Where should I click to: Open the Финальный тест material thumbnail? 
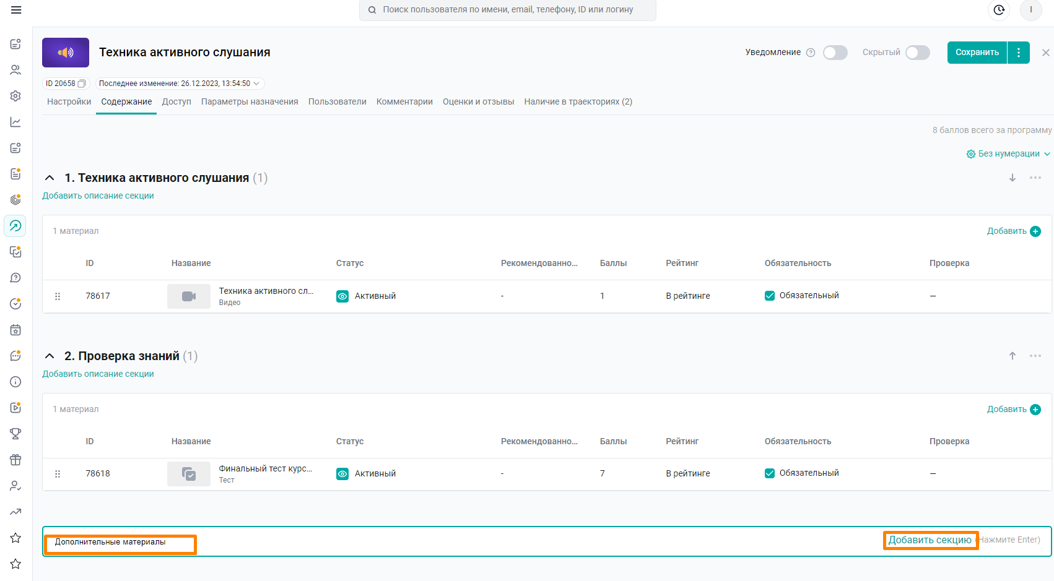(x=189, y=474)
